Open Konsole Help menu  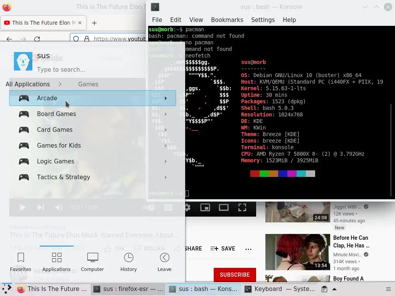(289, 20)
